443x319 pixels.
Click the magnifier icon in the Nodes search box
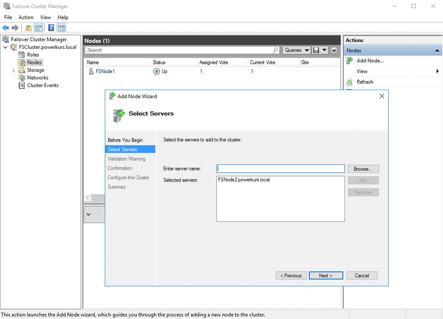(x=275, y=50)
